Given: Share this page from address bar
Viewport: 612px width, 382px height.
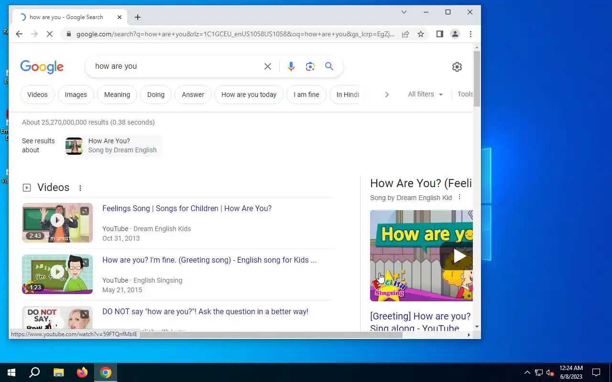Looking at the screenshot, I should click(405, 34).
